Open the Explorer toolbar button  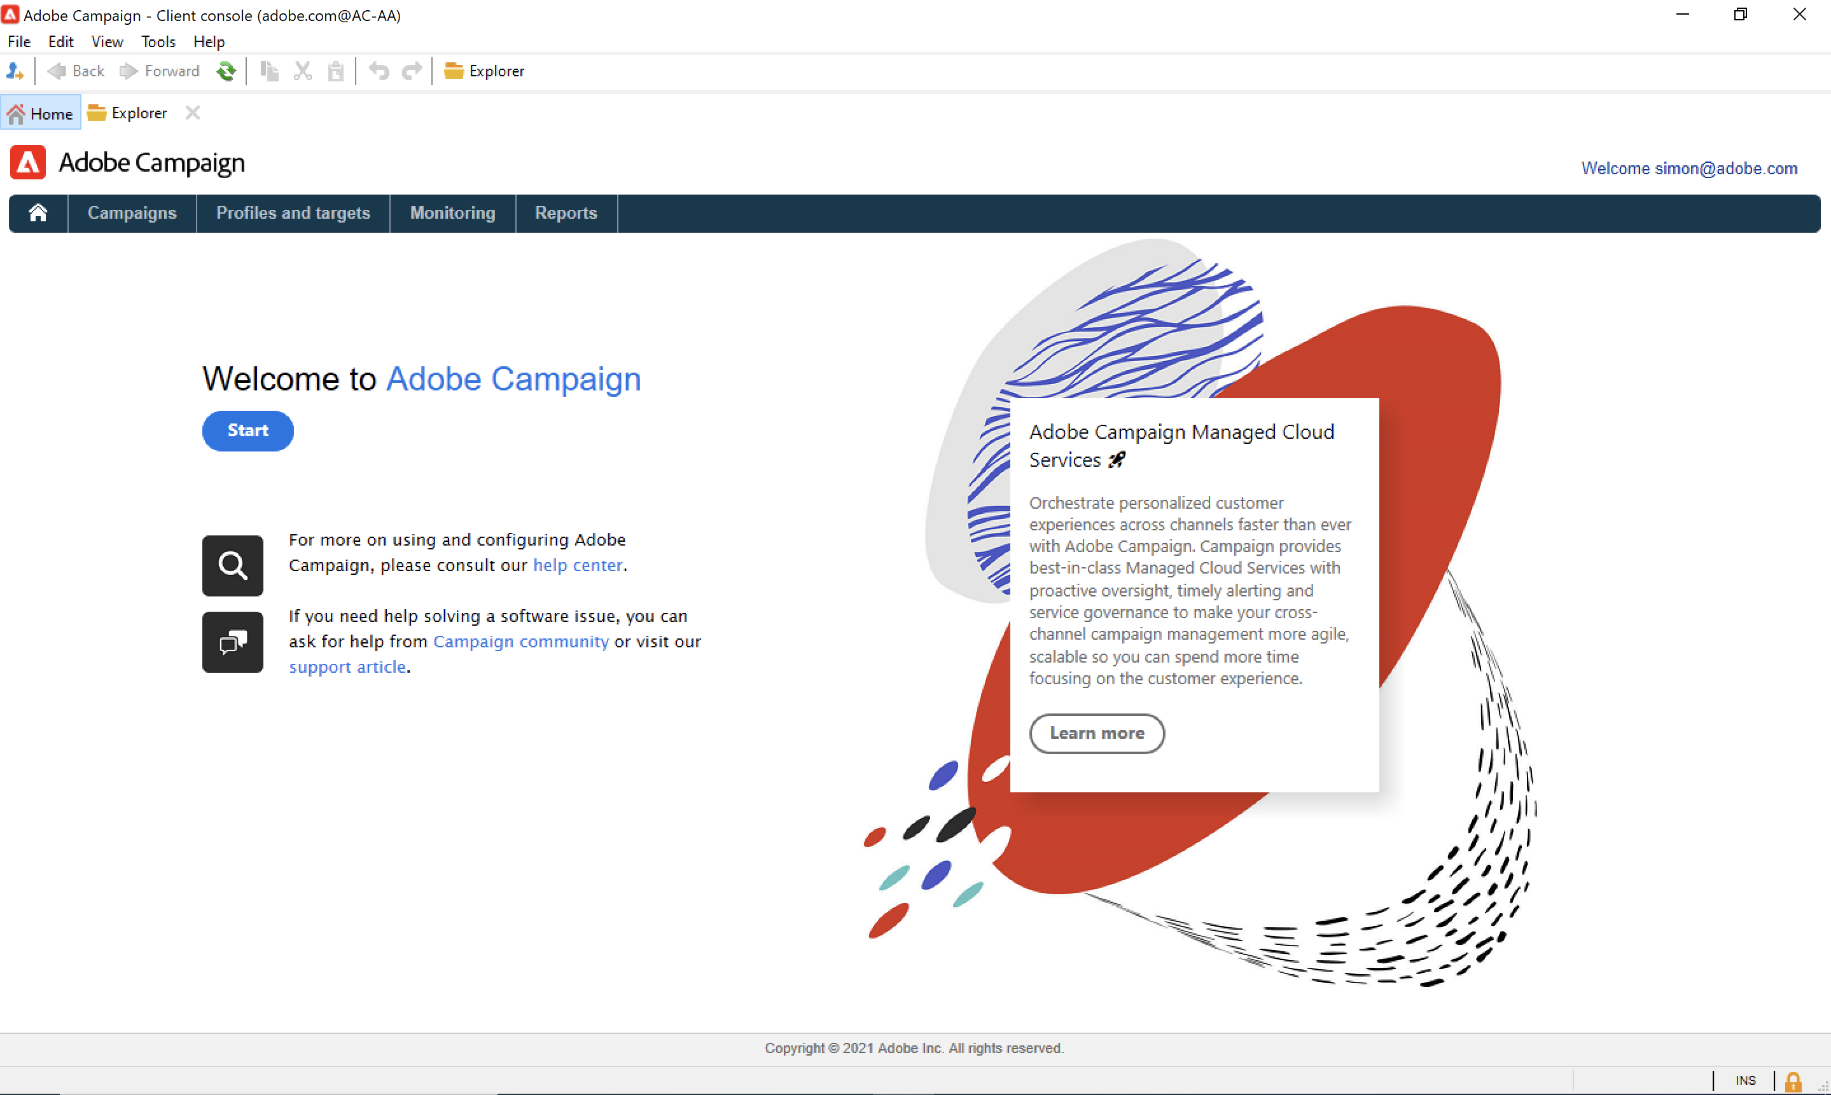[x=484, y=71]
